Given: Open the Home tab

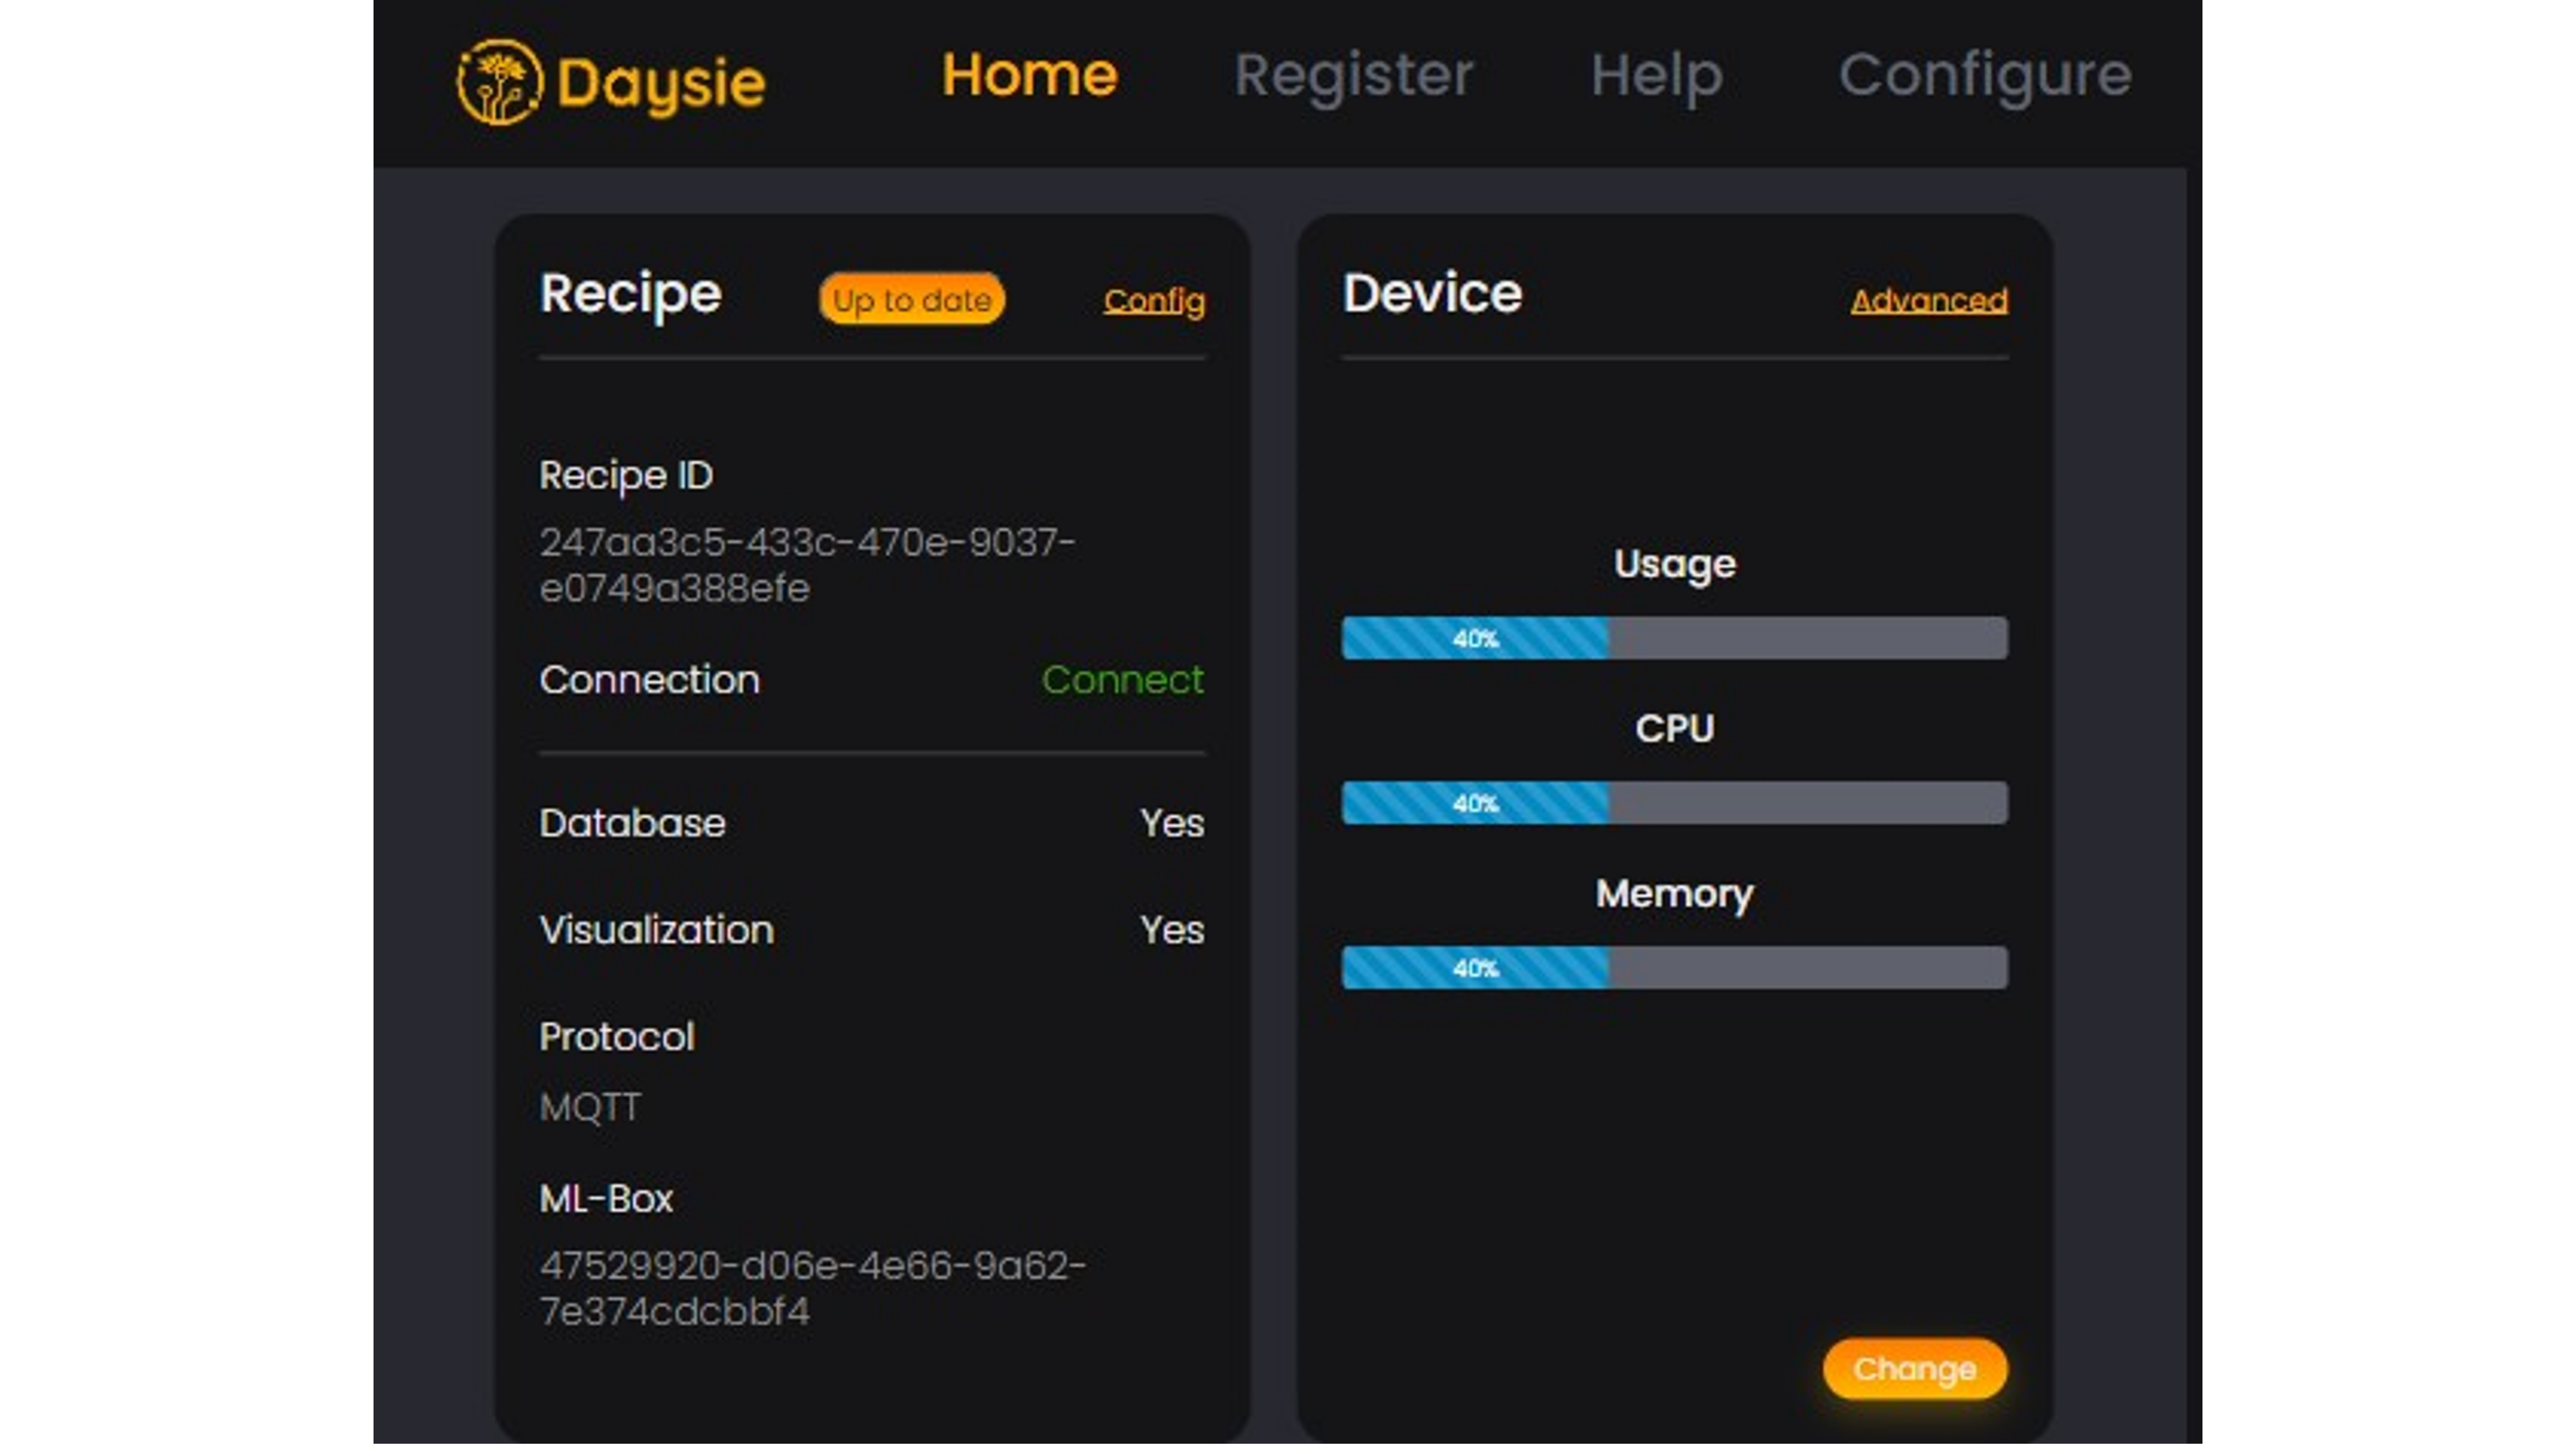Looking at the screenshot, I should [1029, 75].
